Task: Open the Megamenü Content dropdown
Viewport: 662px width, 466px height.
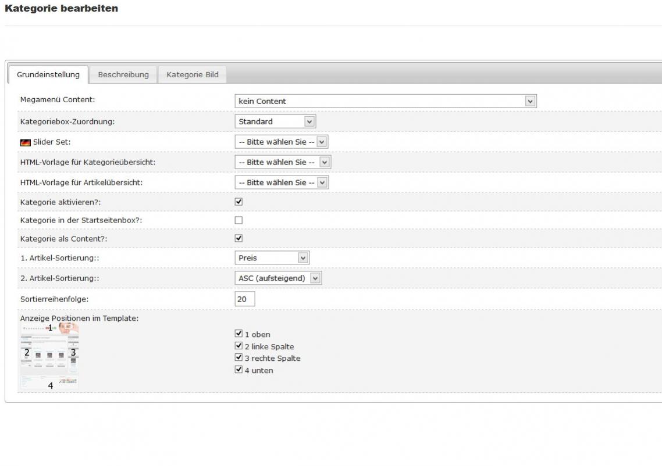Action: tap(385, 101)
